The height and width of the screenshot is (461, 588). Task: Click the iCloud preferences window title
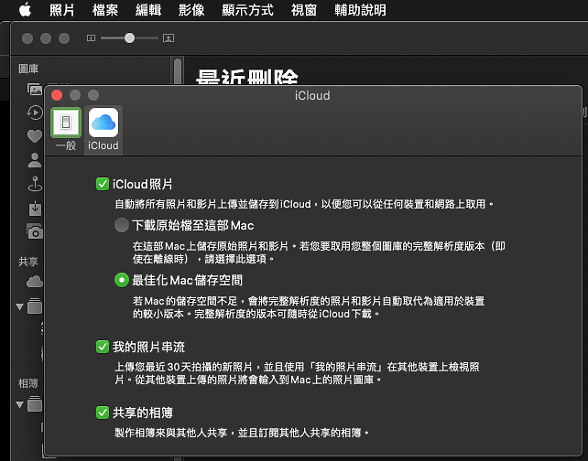click(312, 95)
